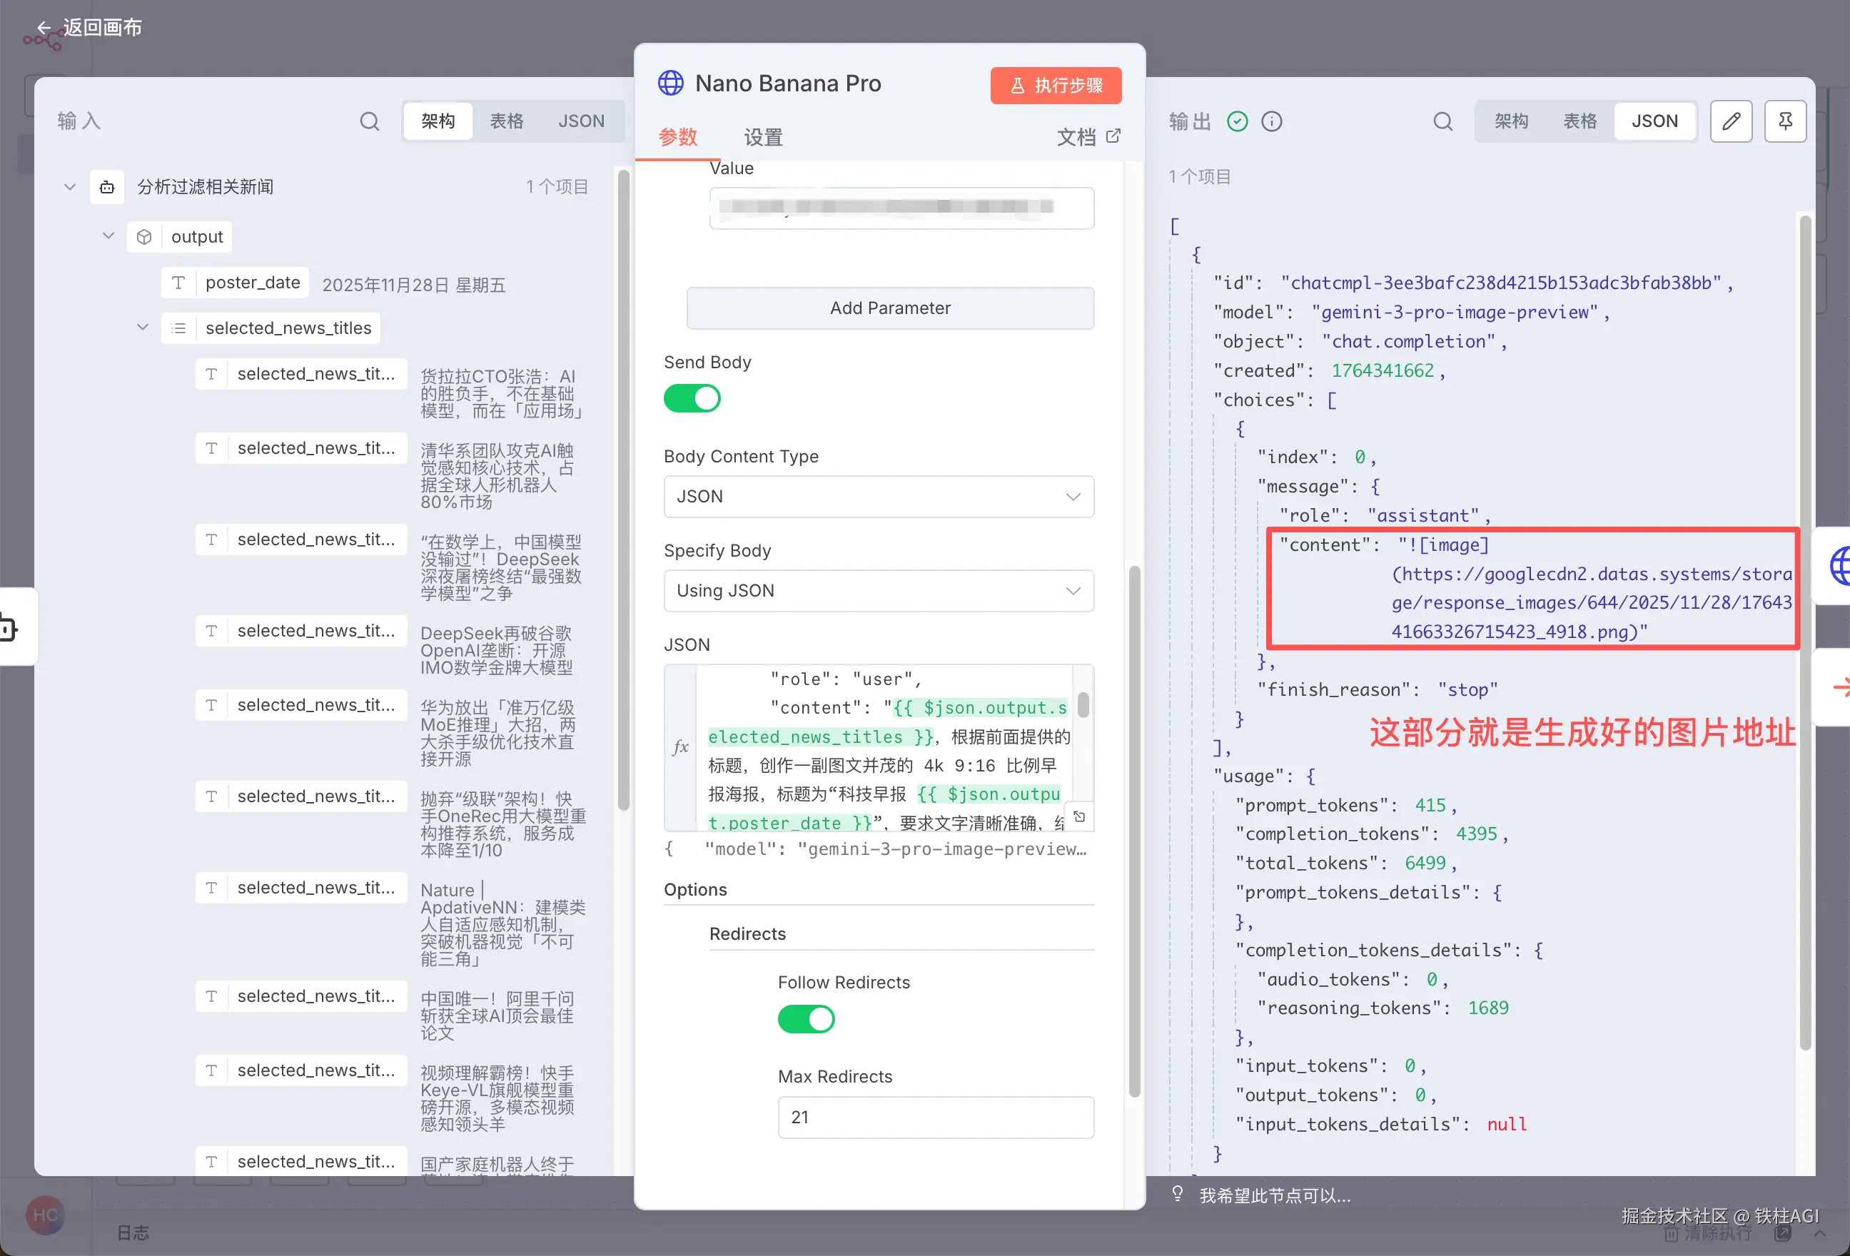This screenshot has width=1850, height=1256.
Task: Click the 执行步骤 execute step button
Action: coord(1056,85)
